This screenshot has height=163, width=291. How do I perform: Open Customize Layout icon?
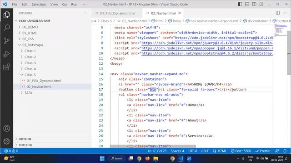(261, 4)
